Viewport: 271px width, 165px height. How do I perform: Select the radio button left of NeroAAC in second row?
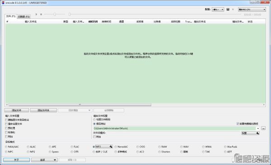coord(116,152)
